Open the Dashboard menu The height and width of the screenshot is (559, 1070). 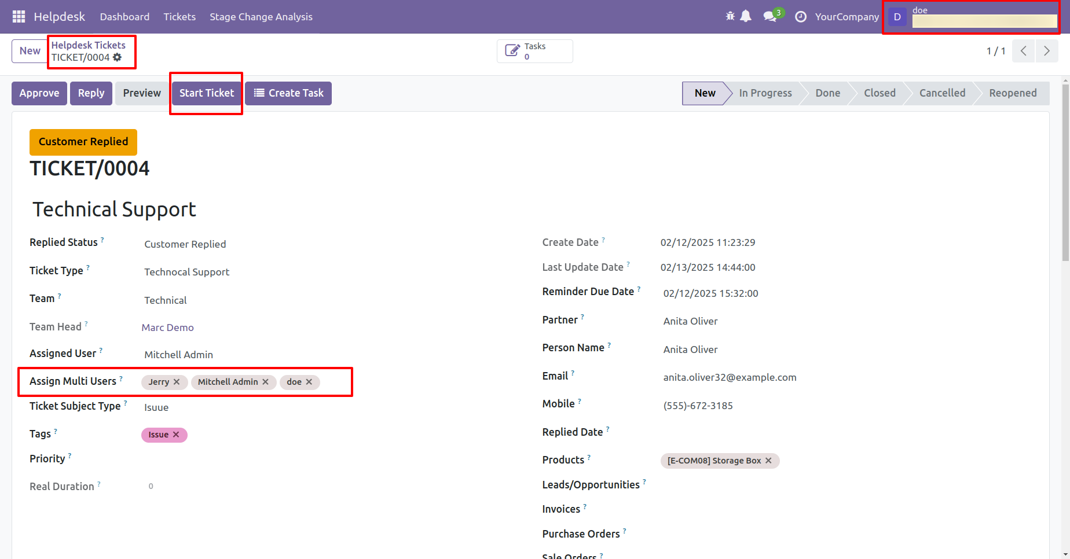(124, 17)
